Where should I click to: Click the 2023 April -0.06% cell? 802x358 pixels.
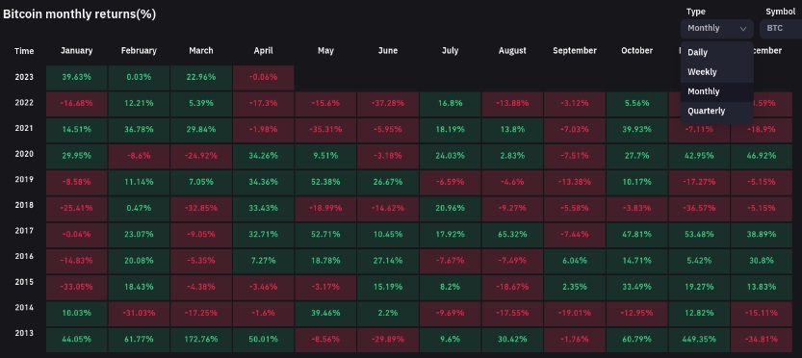pos(264,77)
